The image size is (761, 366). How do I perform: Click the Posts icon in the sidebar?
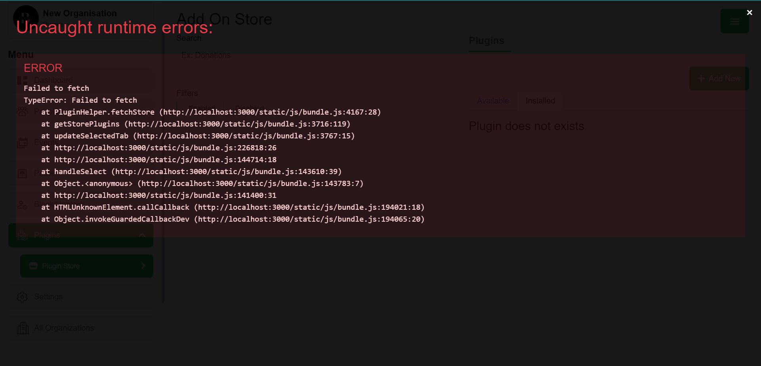(23, 173)
